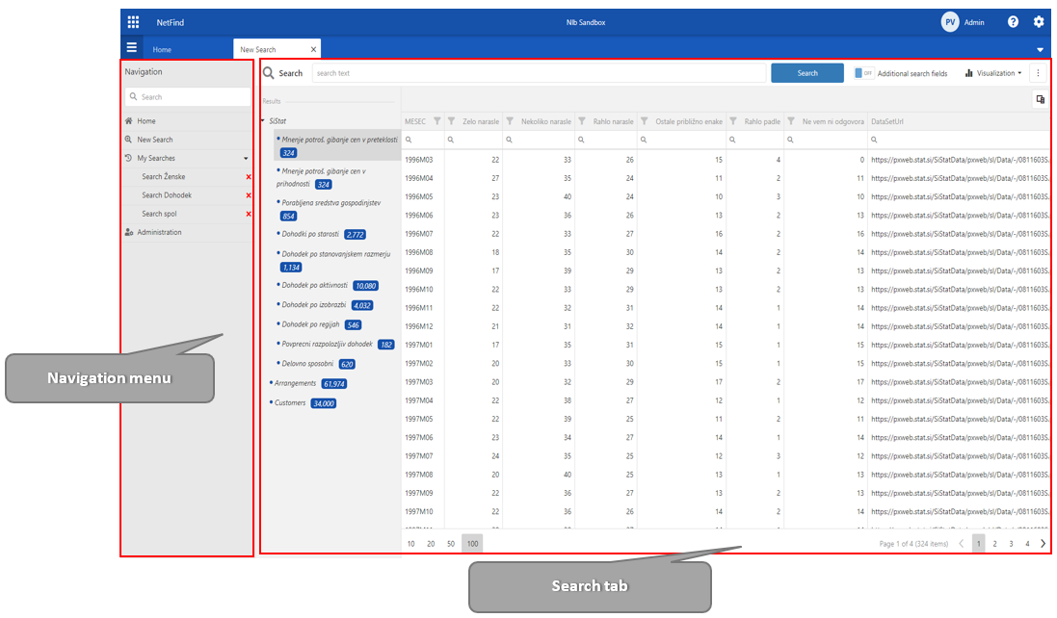Open the app launcher grid icon
The height and width of the screenshot is (618, 1057).
[133, 21]
